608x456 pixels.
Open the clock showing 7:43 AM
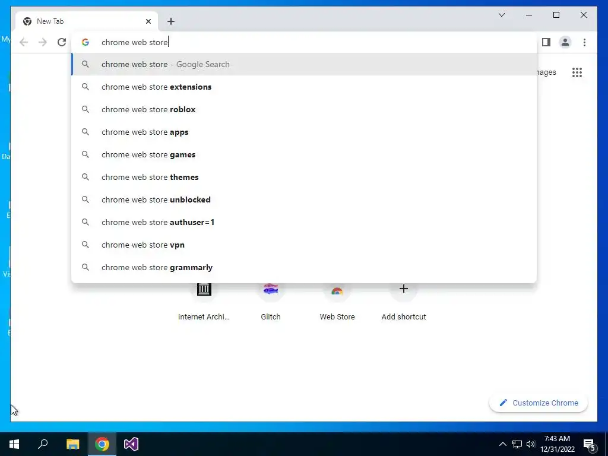point(558,444)
